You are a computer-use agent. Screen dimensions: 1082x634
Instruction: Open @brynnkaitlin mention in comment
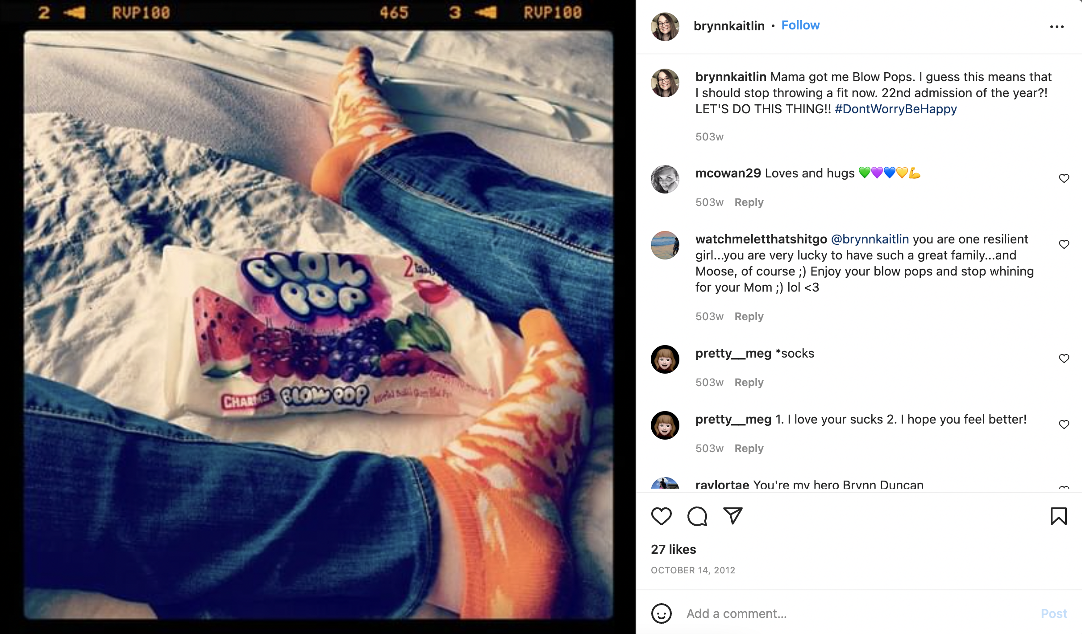pos(870,239)
